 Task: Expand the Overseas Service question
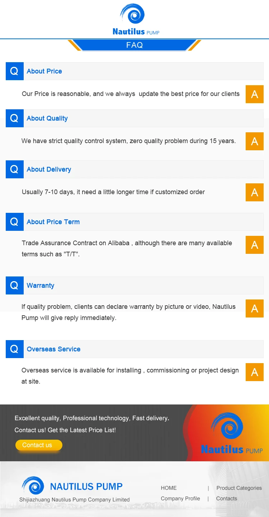(53, 349)
